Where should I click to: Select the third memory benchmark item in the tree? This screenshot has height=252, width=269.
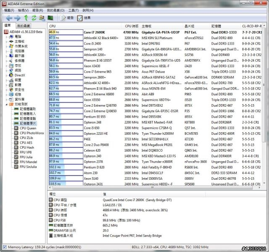pos(28,118)
